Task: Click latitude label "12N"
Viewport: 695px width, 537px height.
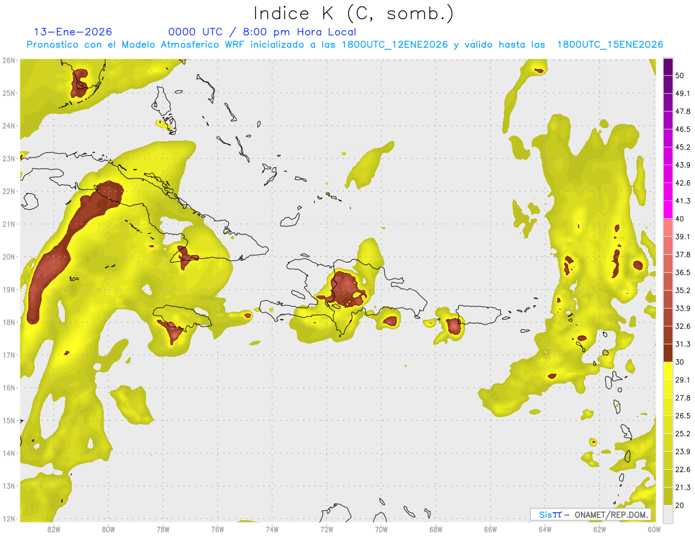Action: coord(9,518)
